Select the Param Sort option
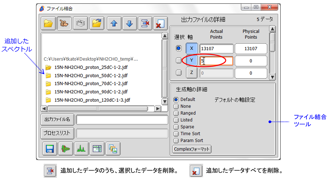Viewport: 329px width, 180px height. [176, 140]
